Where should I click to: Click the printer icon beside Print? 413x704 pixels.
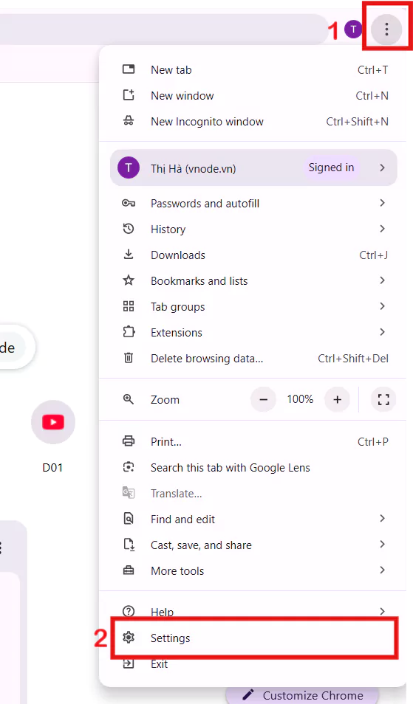tap(129, 441)
